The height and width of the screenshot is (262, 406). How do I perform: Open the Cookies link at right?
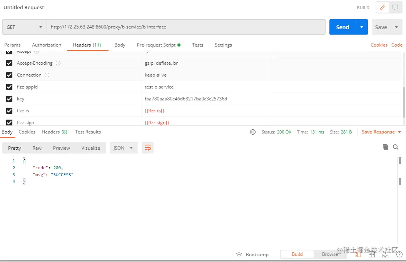(x=379, y=45)
